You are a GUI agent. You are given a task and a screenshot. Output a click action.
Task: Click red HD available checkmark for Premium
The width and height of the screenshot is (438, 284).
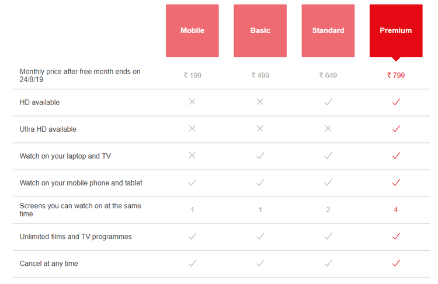tap(396, 102)
